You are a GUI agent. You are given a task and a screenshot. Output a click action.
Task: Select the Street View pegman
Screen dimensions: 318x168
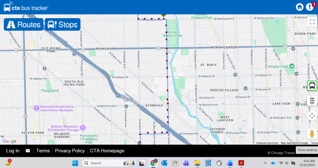tap(312, 134)
